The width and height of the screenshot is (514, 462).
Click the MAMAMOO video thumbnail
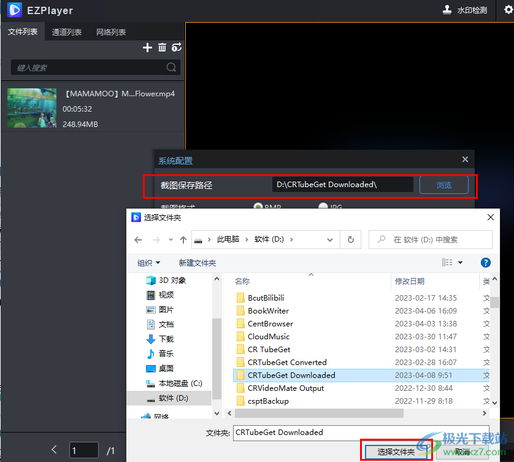tap(32, 108)
